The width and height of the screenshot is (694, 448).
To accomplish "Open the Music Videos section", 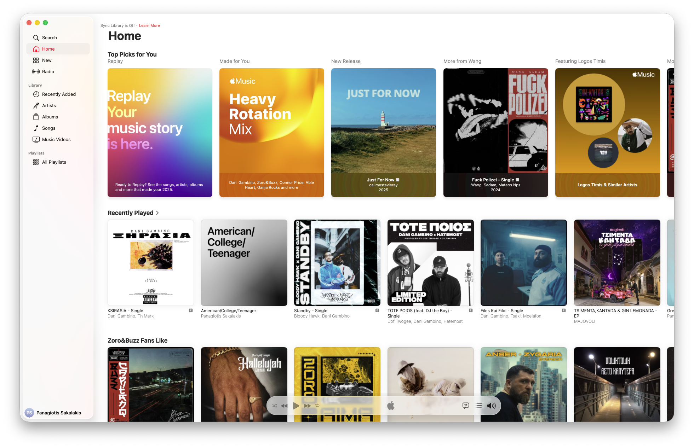I will [56, 139].
